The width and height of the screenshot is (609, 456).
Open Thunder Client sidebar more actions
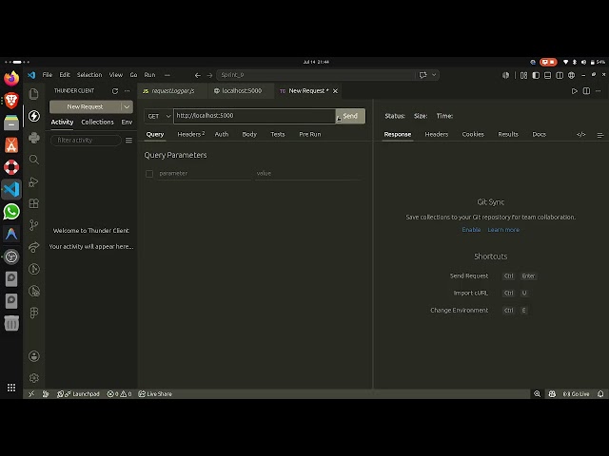click(x=127, y=91)
